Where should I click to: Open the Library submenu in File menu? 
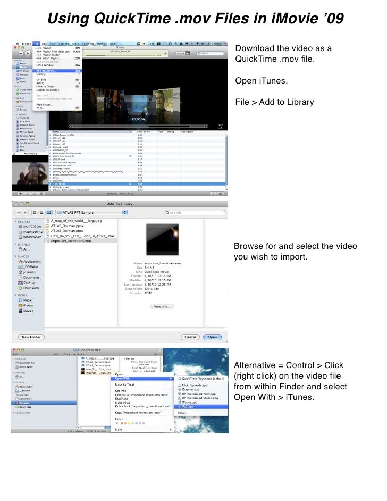(57, 74)
